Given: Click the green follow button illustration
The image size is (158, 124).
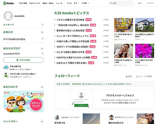Looking at the screenshot, I should point(81,105).
